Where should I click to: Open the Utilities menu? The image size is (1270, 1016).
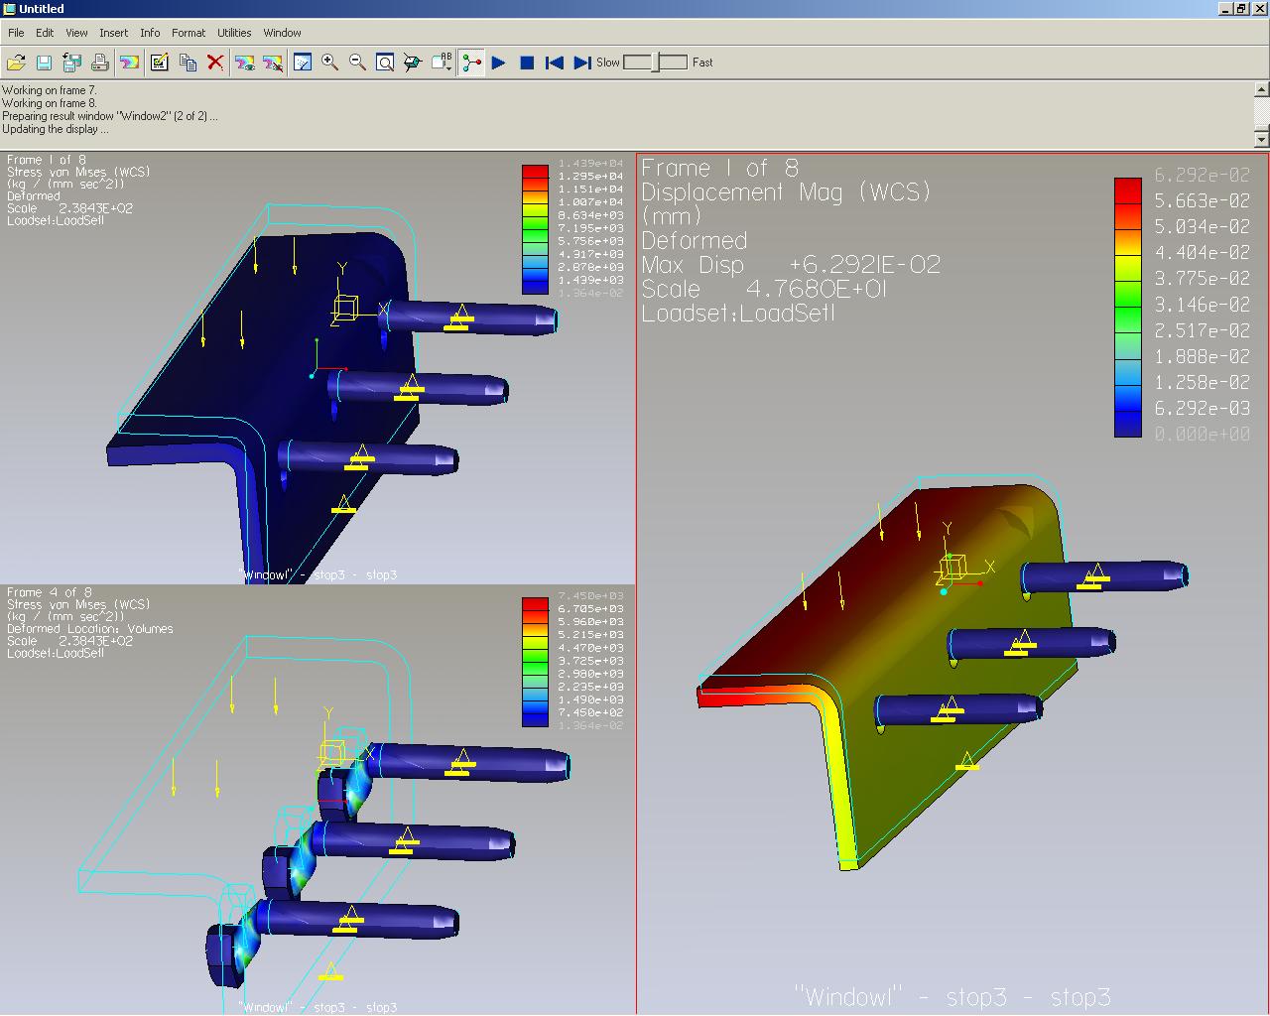(234, 33)
